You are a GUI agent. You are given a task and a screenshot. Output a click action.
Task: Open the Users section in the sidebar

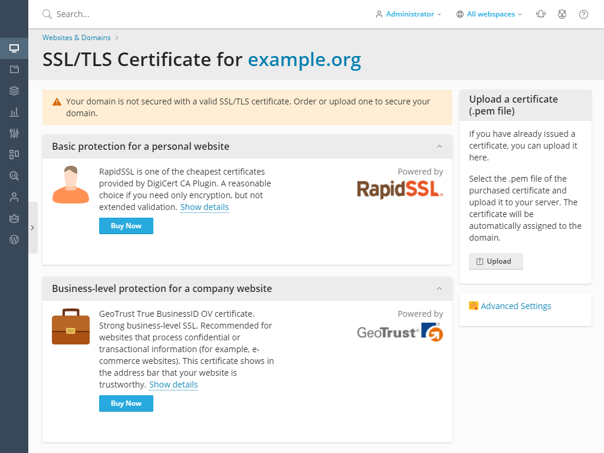point(14,196)
